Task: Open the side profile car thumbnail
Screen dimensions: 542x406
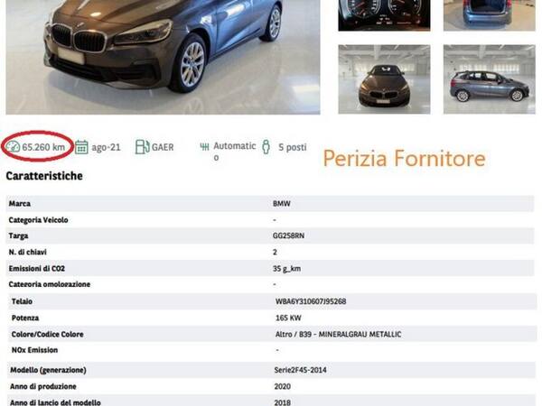Action: [x=489, y=79]
